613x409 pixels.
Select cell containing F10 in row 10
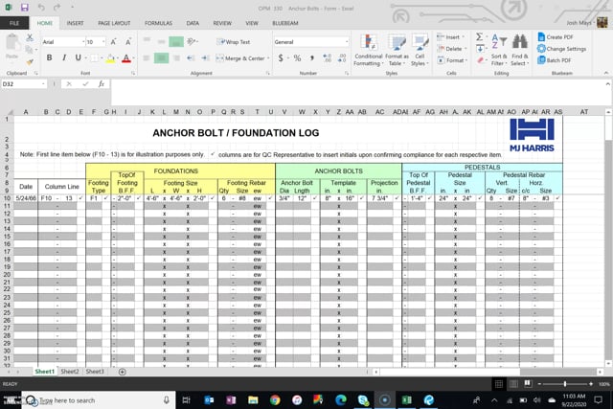46,198
